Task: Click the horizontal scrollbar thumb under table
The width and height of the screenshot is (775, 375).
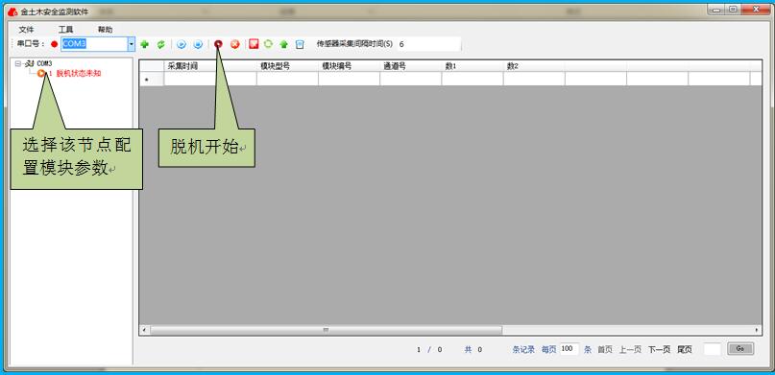Action: pyautogui.click(x=326, y=330)
